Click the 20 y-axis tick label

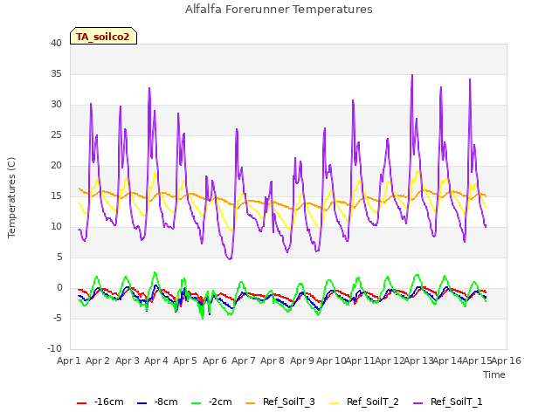click(56, 166)
